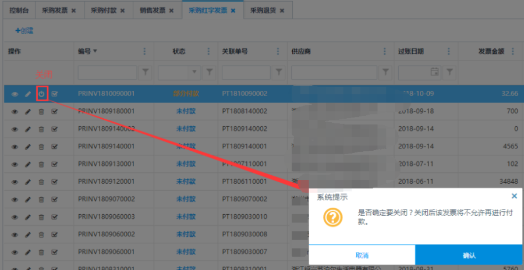Screen dimensions: 524x270
Task: Click the pencil edit icon for PRINV1809140002
Action: click(x=28, y=129)
